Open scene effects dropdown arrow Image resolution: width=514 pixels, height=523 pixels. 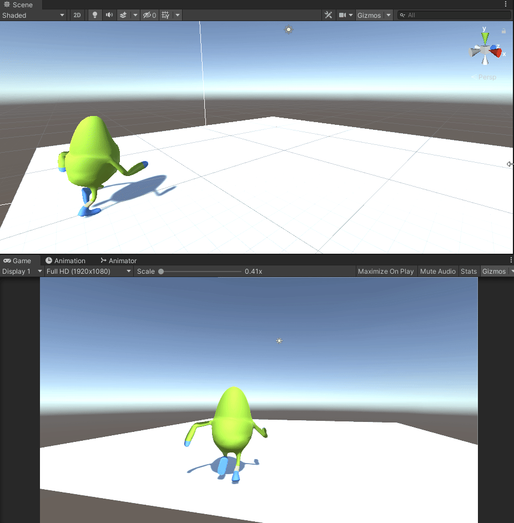pos(135,16)
